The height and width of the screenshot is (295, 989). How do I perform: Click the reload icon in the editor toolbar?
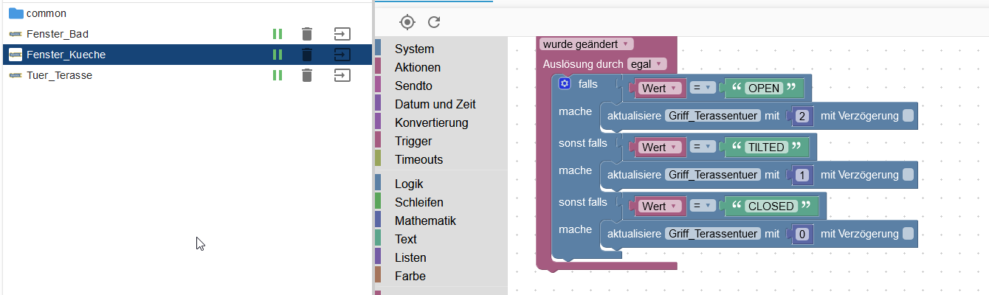[x=434, y=22]
